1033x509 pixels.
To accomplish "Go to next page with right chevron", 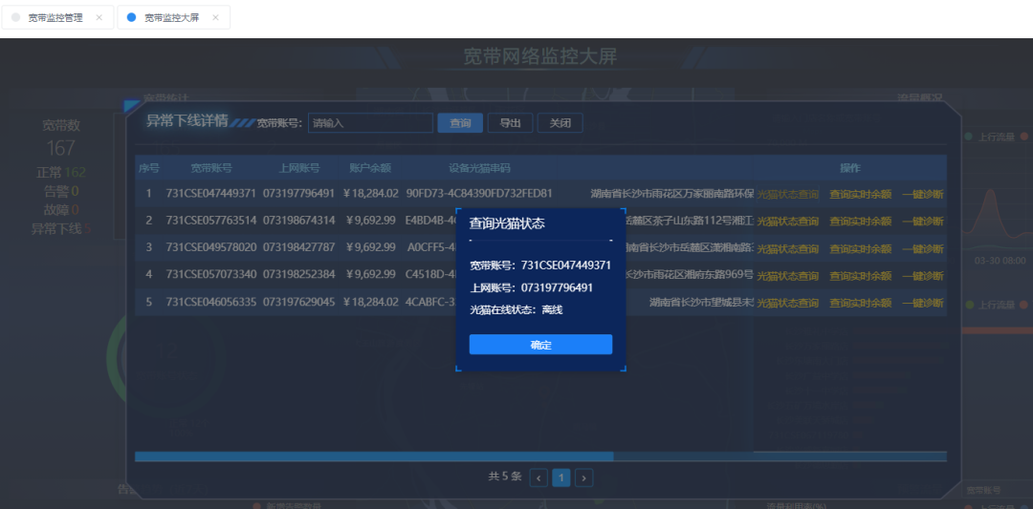I will (583, 477).
